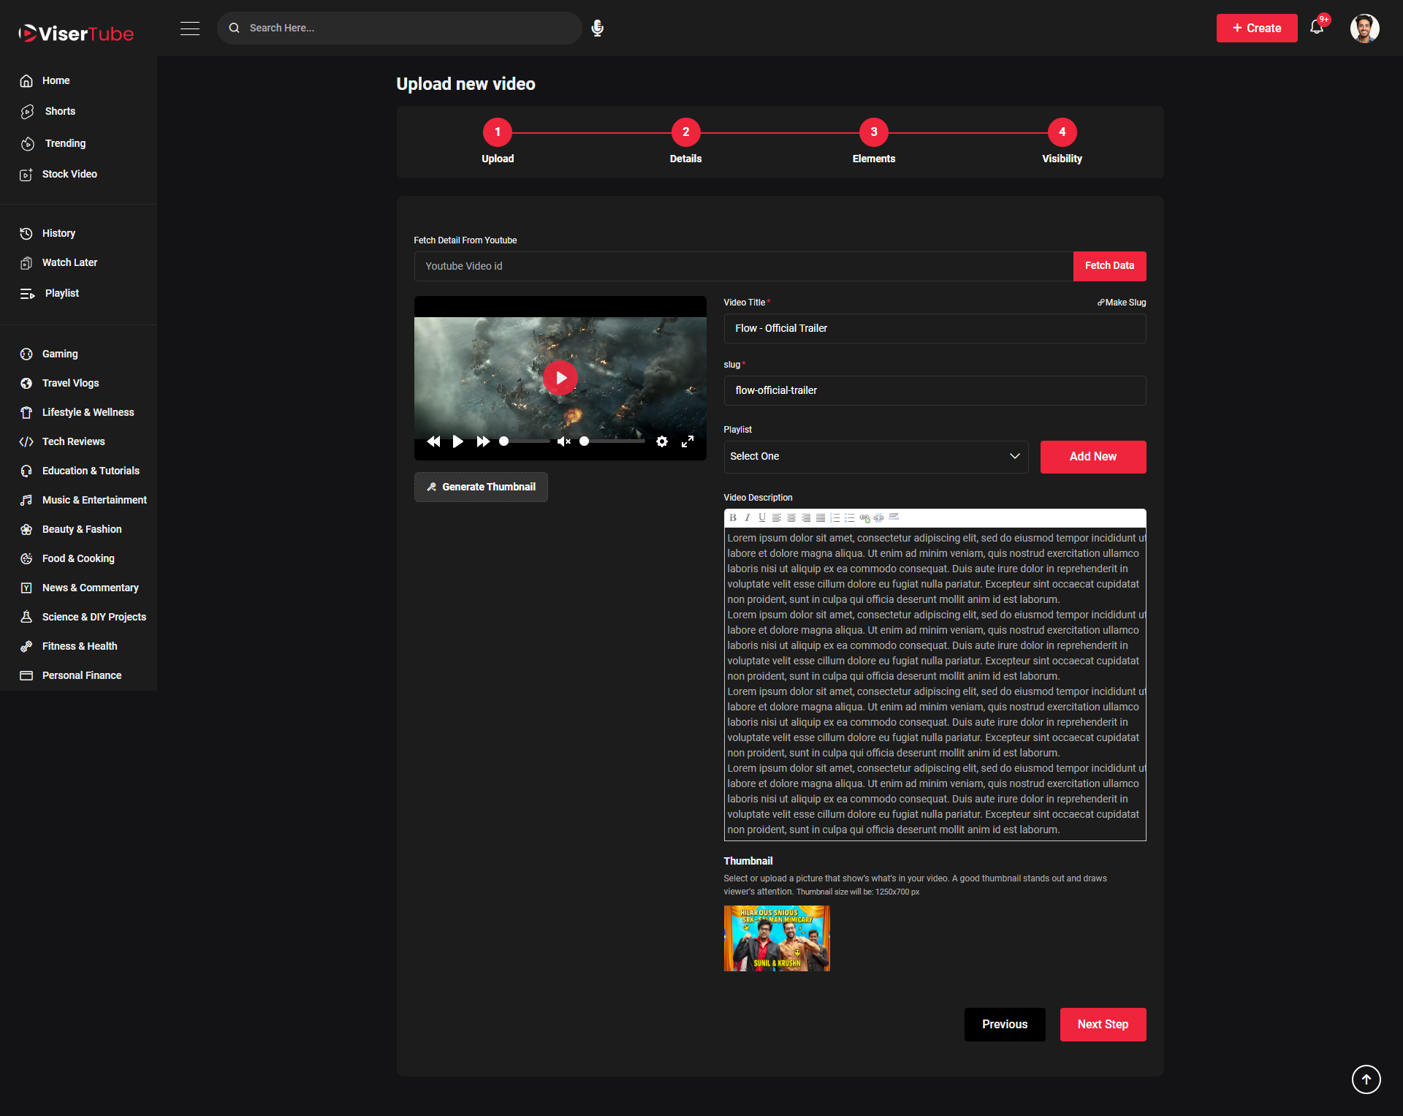The width and height of the screenshot is (1403, 1116).
Task: Collapse the sidebar with the hamburger icon
Action: [x=189, y=29]
